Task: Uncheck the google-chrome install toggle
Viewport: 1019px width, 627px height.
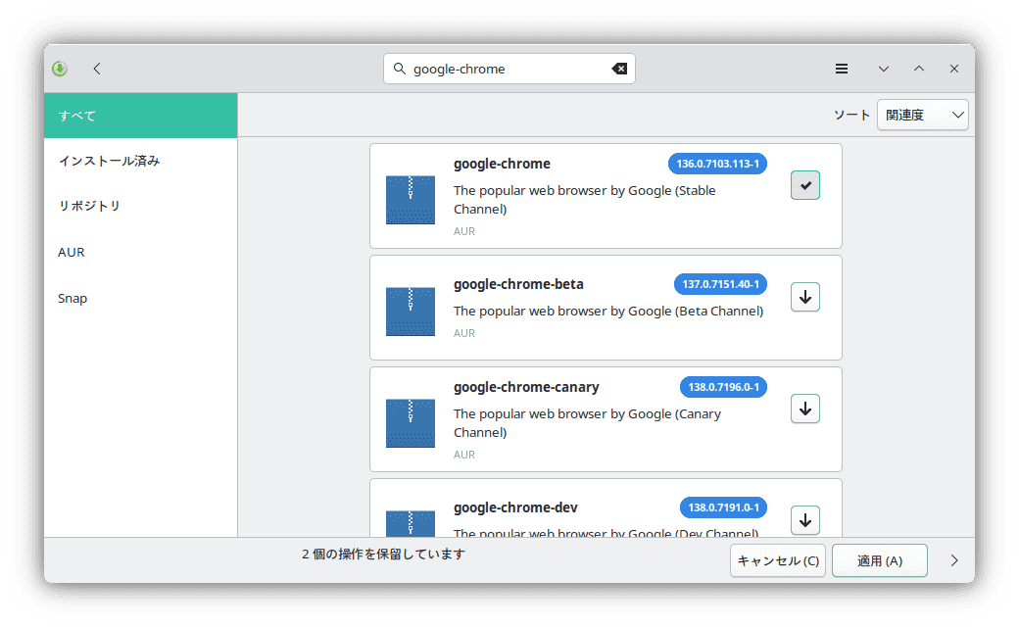Action: point(805,185)
